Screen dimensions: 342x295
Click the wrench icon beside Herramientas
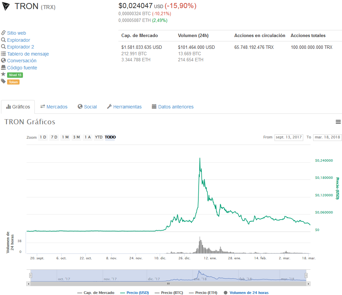tap(109, 106)
